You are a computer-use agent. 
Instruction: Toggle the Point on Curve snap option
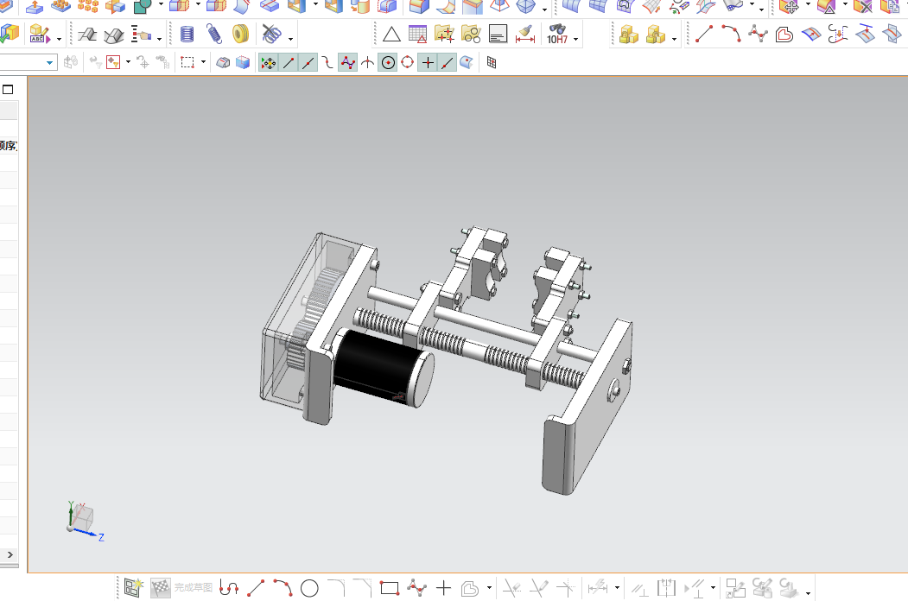coord(447,62)
